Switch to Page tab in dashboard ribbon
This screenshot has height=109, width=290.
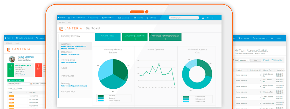[70, 22]
